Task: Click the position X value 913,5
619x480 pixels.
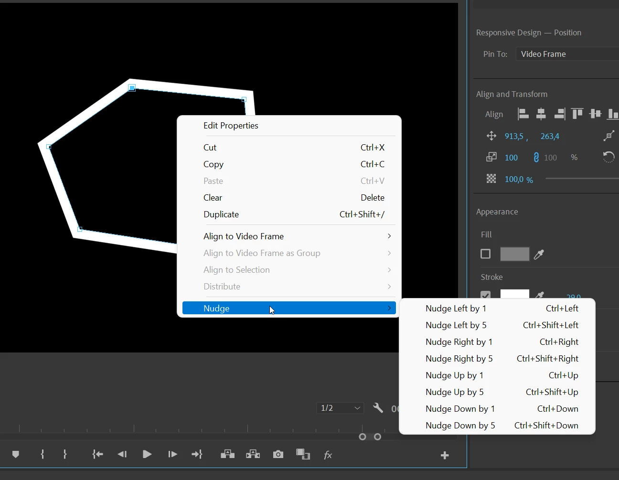Action: point(514,137)
